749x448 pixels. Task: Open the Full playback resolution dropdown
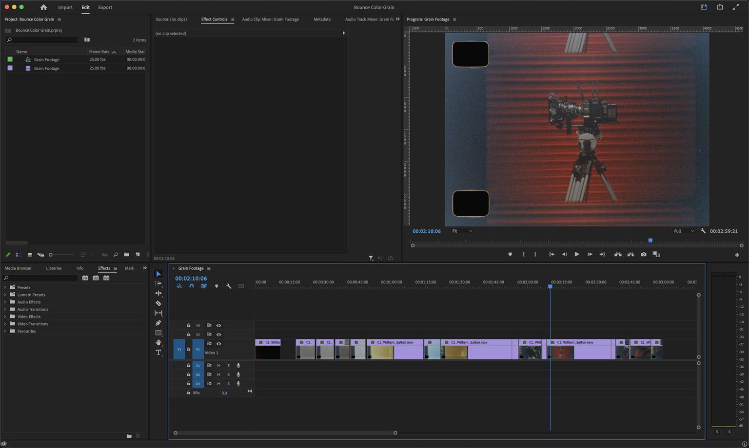[684, 231]
